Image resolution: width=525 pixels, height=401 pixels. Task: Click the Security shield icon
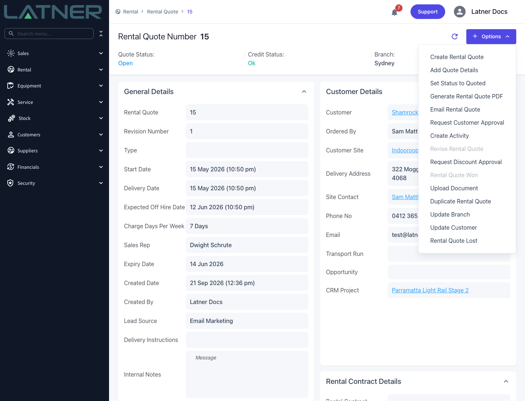[x=11, y=183]
